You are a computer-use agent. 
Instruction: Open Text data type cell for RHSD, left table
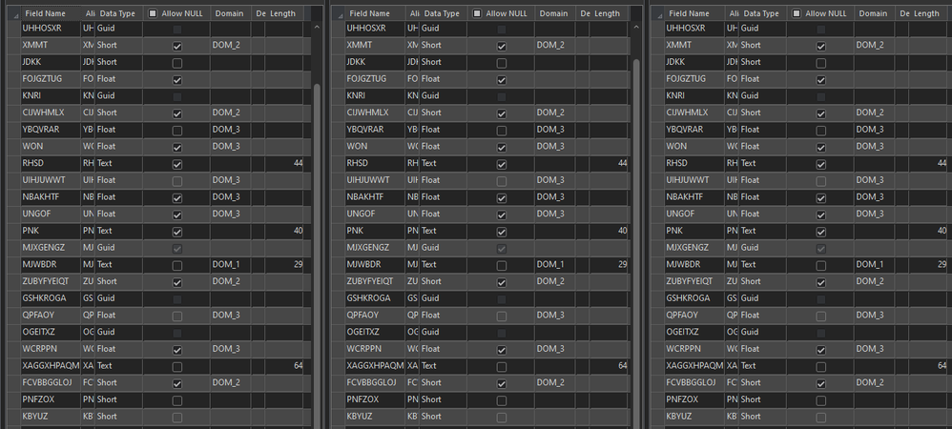point(119,163)
